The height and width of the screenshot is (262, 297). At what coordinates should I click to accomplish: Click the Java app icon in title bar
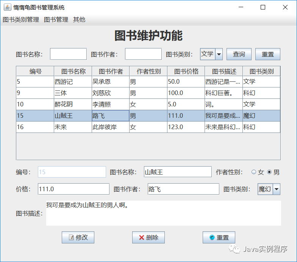pyautogui.click(x=7, y=7)
